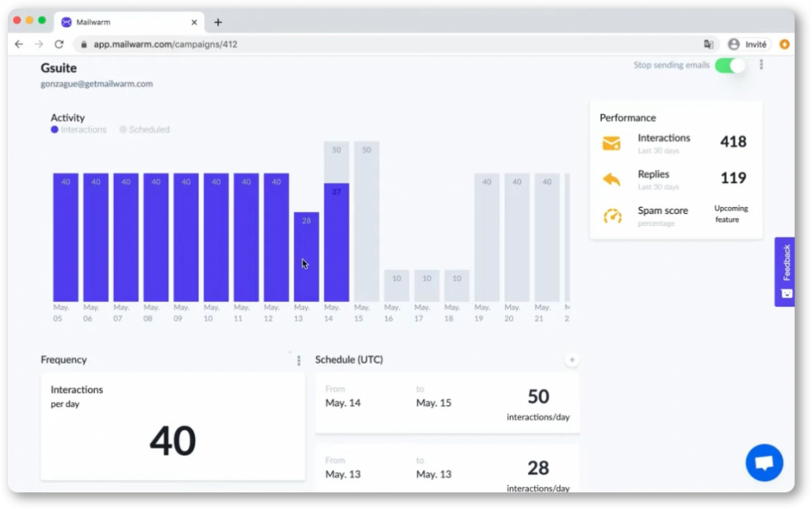
Task: Click the envelope Interactions icon
Action: click(x=611, y=143)
